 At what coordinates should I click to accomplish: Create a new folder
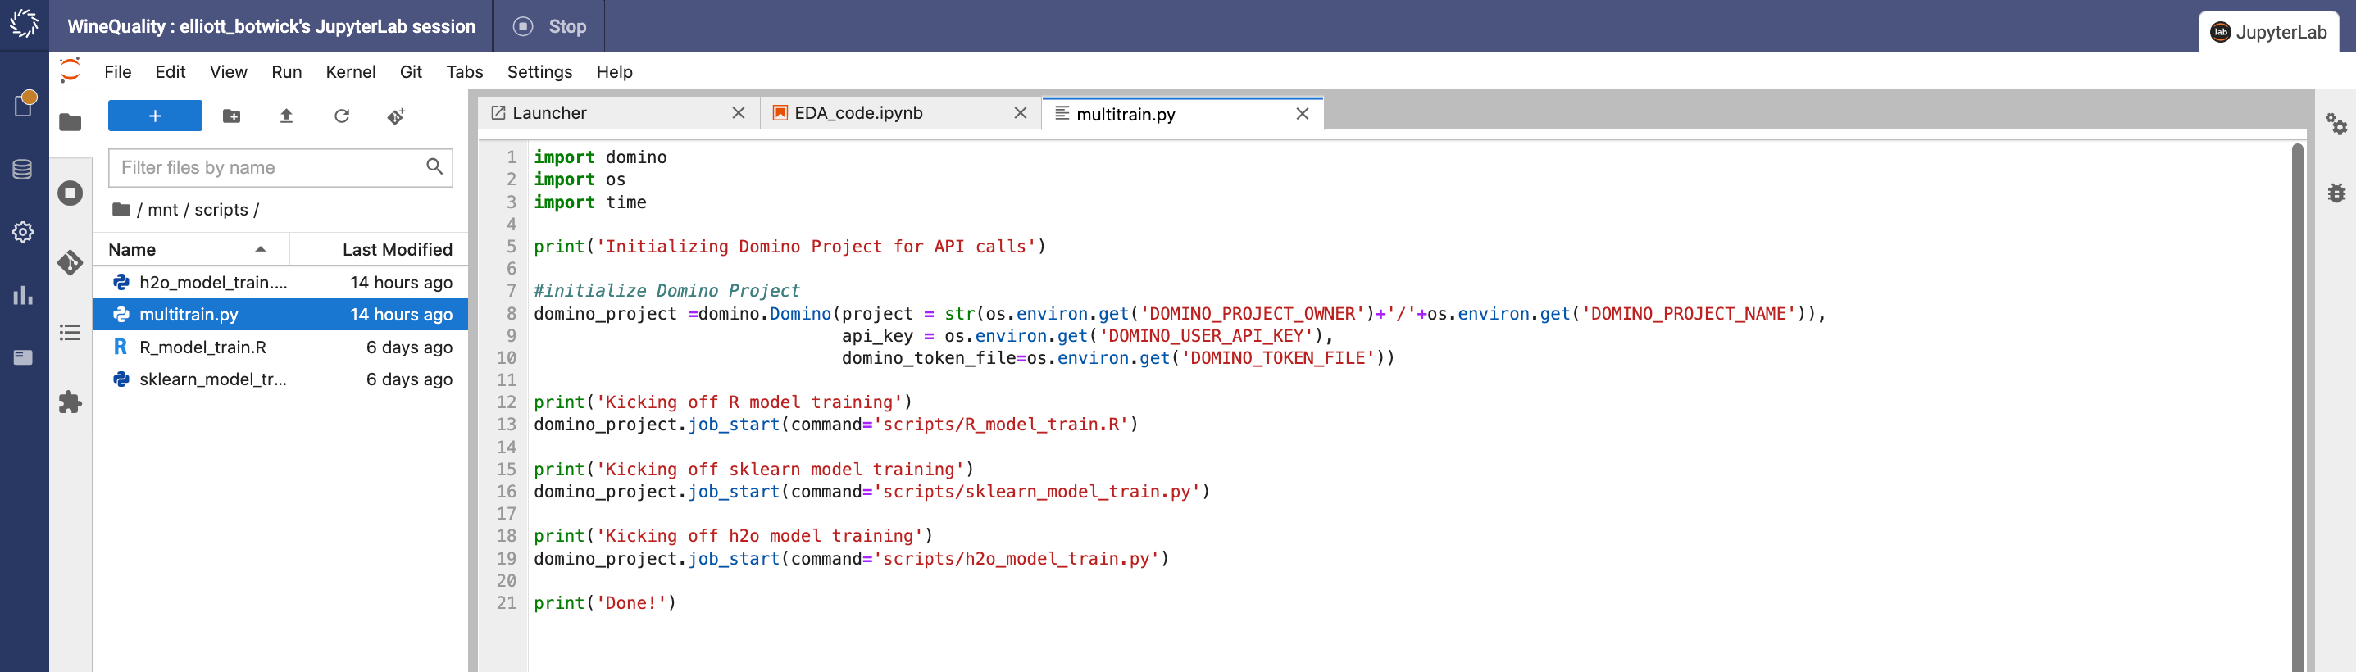point(231,116)
